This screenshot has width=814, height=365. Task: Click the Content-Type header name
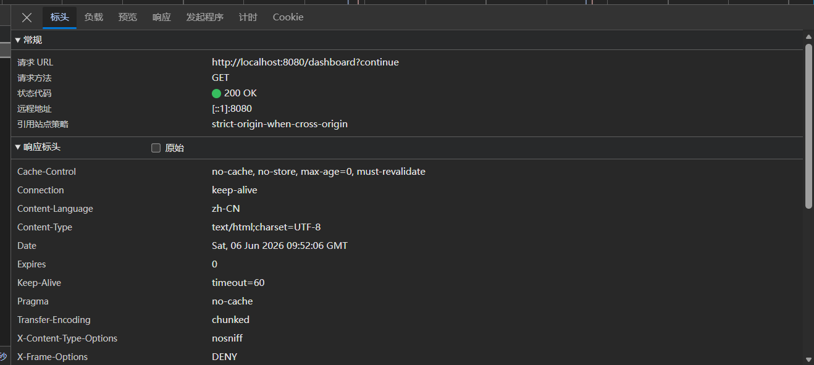click(44, 227)
